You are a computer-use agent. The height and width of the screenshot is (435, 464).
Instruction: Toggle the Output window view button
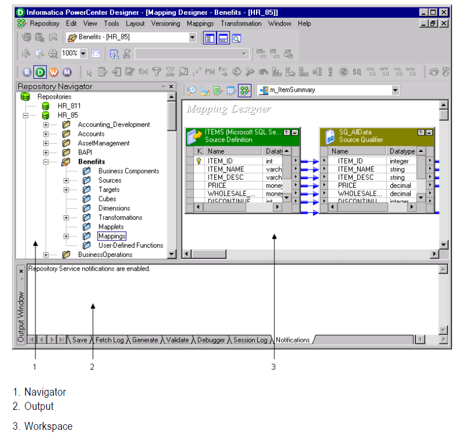[x=223, y=38]
